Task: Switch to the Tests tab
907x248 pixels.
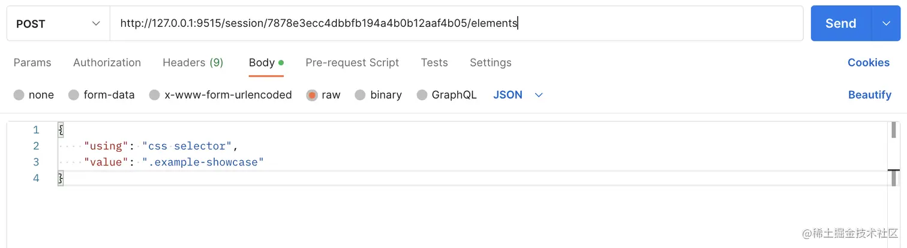Action: [434, 63]
